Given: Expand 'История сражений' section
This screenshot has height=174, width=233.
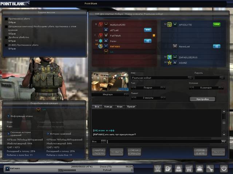Looking at the screenshot, I should (x=48, y=134).
